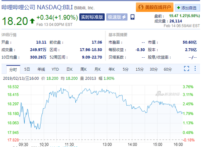
Task: Click market cap value 50.68亿
Action: point(190,42)
